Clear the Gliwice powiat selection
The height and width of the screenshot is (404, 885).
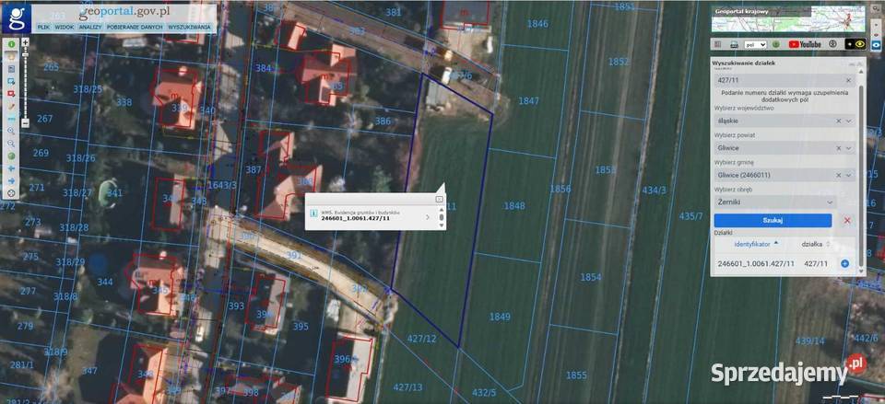tap(838, 147)
